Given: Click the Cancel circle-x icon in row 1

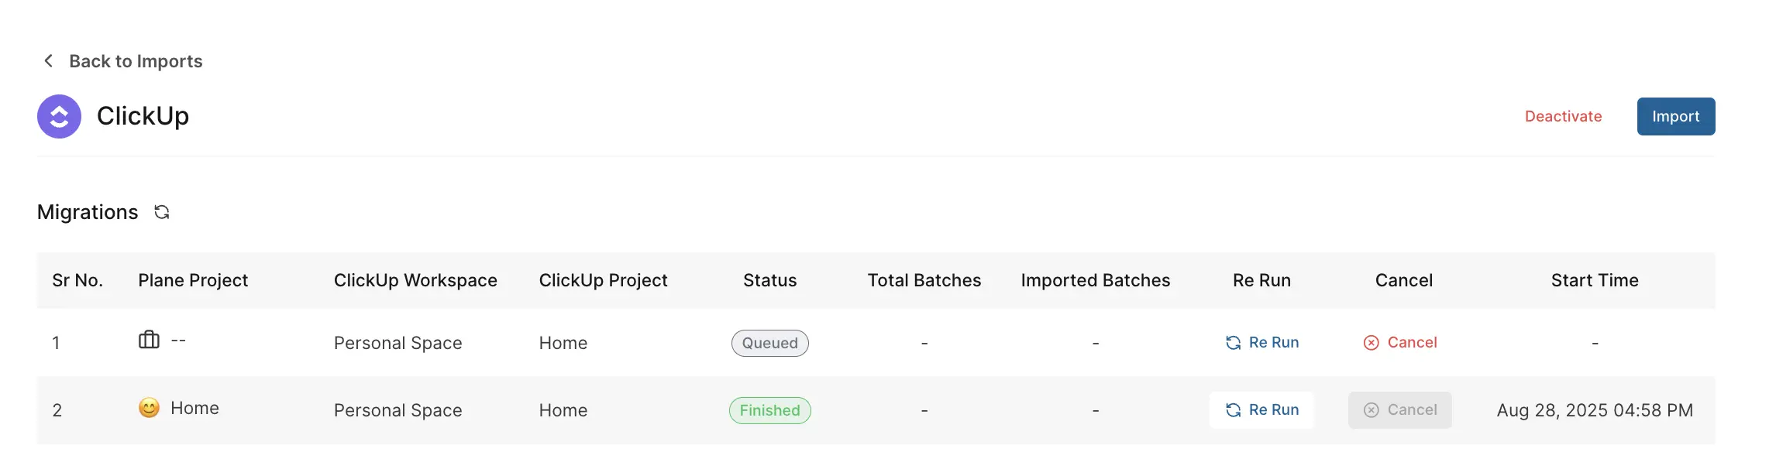Looking at the screenshot, I should pos(1371,343).
